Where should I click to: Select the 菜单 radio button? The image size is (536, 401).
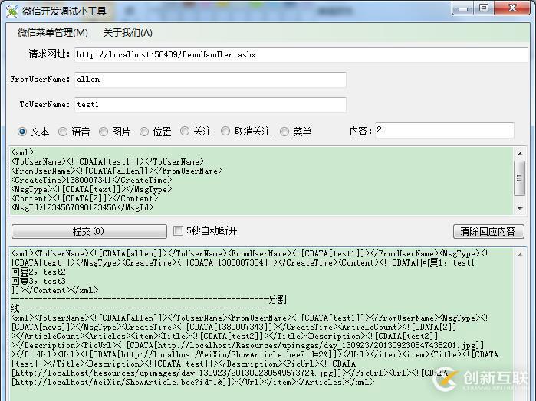tap(284, 132)
